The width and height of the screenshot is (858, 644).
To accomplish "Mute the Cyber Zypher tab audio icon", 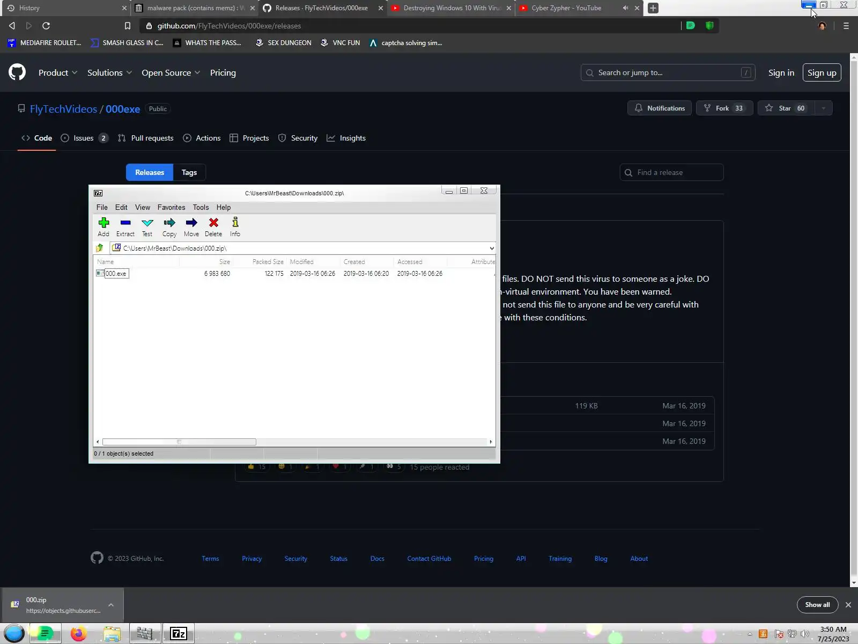I will [x=625, y=8].
